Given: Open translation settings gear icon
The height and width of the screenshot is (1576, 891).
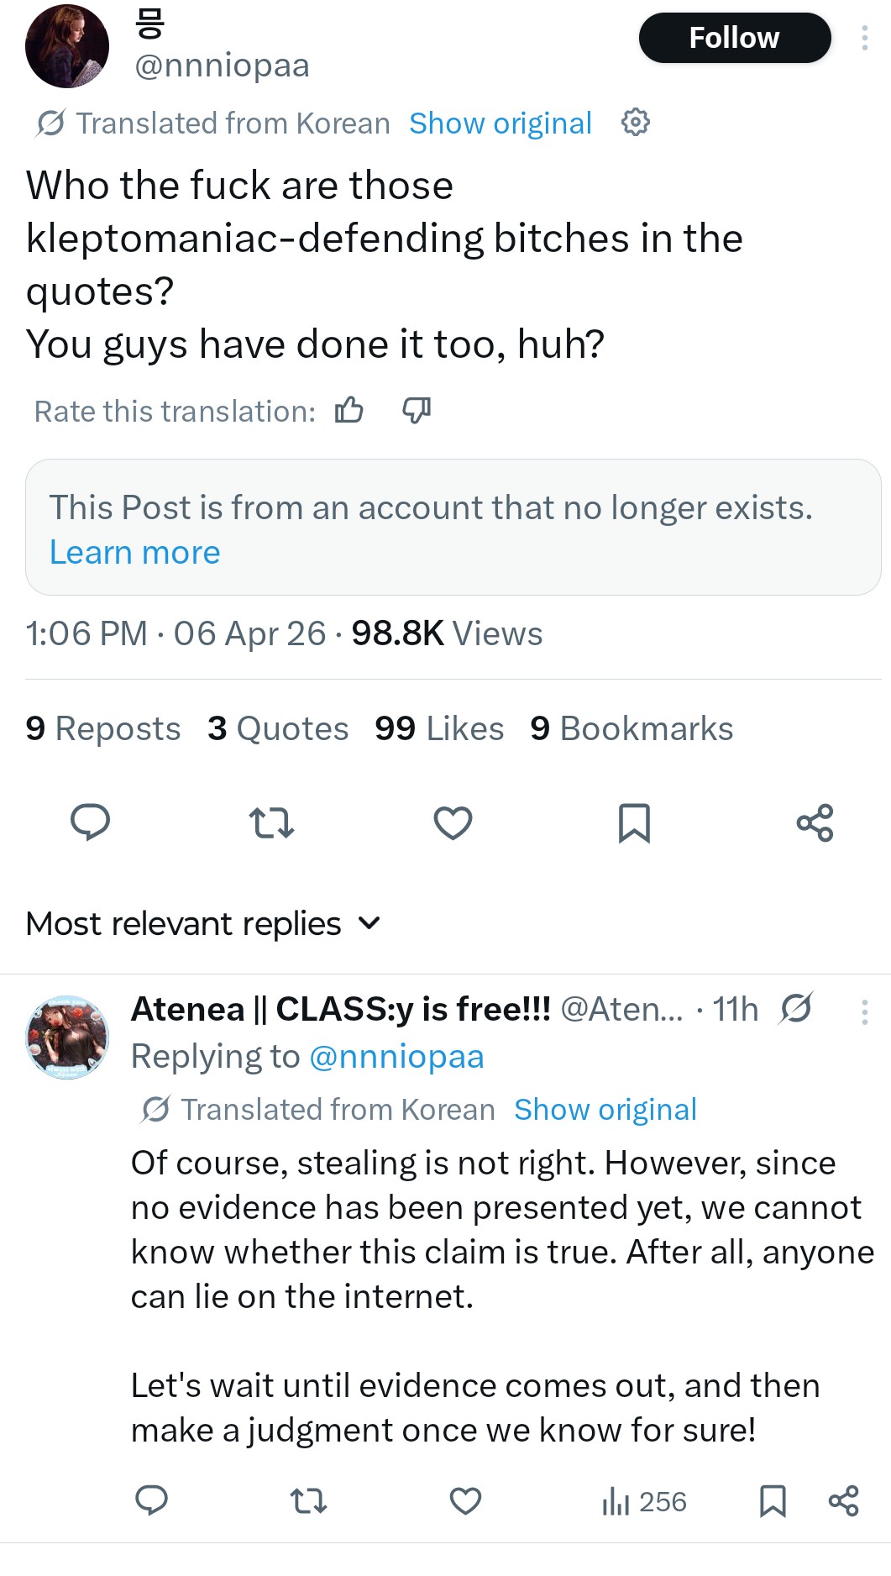Looking at the screenshot, I should 635,123.
